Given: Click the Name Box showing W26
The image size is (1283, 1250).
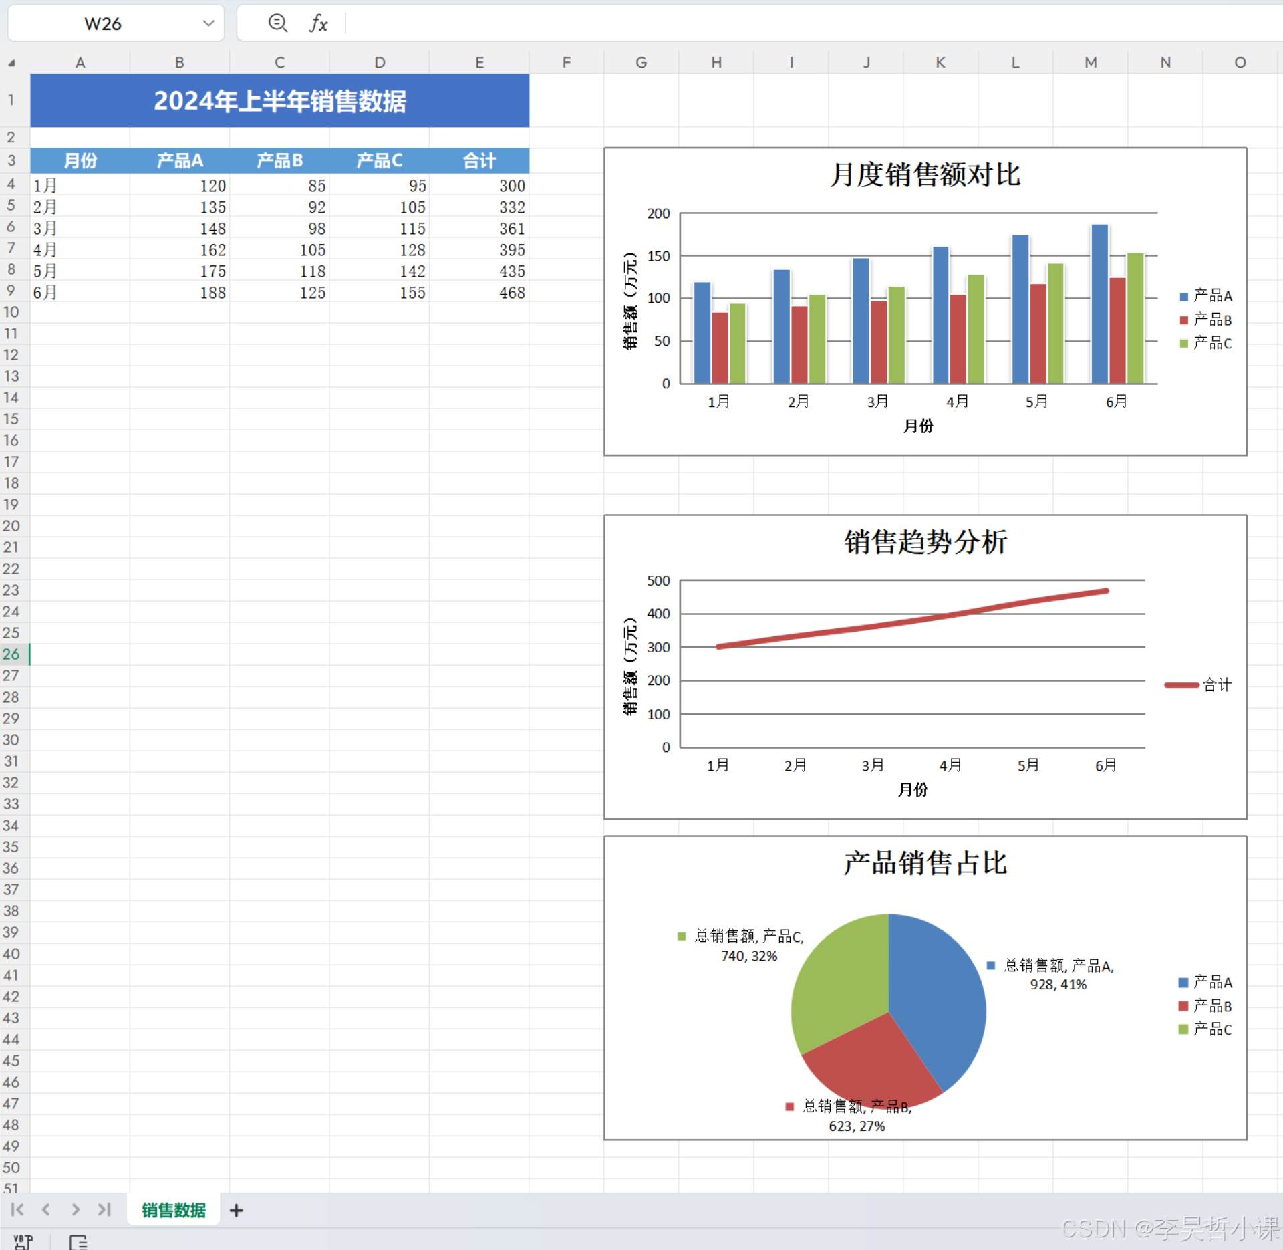Looking at the screenshot, I should click(104, 24).
